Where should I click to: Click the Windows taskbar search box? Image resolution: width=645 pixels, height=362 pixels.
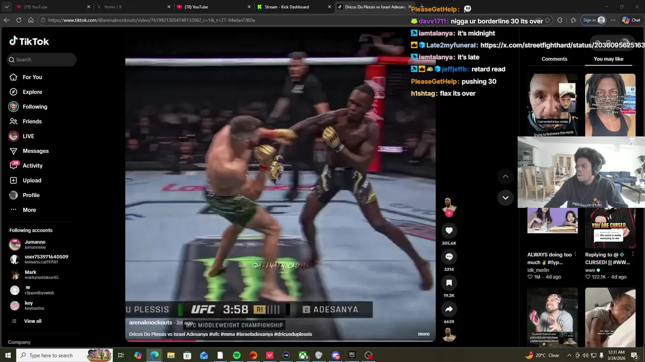66,355
